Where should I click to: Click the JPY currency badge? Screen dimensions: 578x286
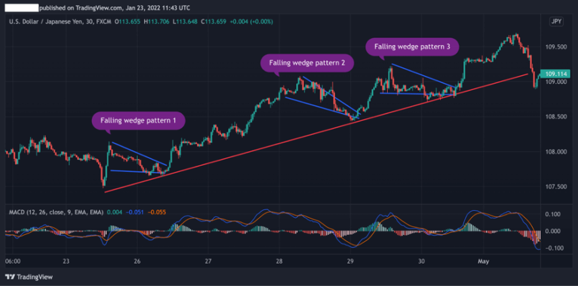(556, 21)
